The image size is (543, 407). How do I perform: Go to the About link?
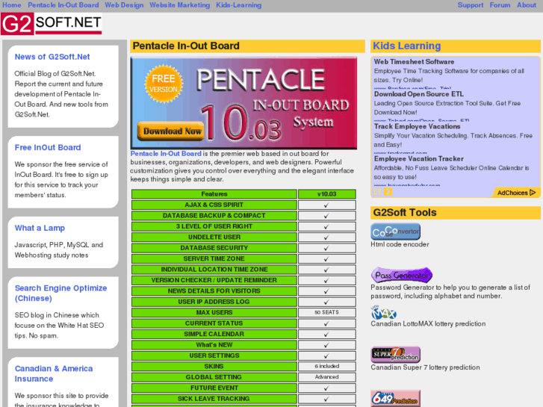coord(527,4)
